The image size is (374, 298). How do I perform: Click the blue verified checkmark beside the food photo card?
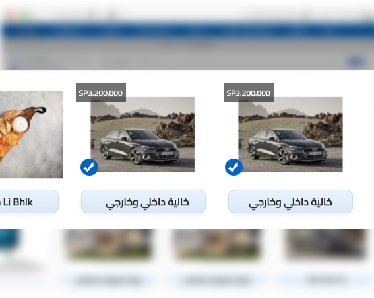(x=89, y=167)
